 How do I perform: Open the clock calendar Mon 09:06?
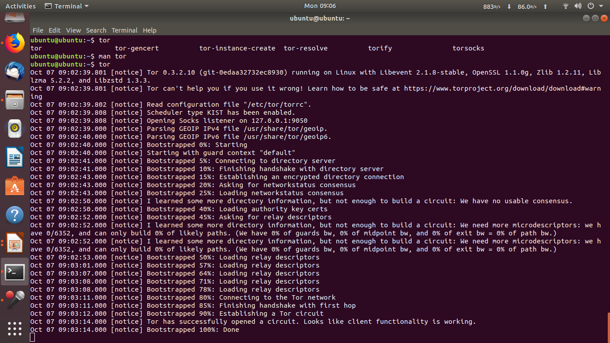coord(320,6)
